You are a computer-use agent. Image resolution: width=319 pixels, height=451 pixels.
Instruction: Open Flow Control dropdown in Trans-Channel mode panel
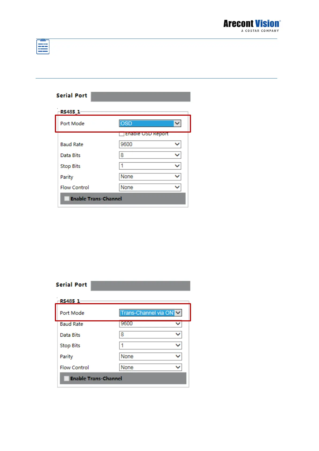150,367
